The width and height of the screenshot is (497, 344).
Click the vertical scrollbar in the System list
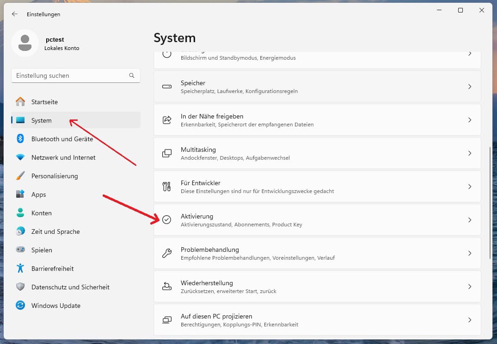pos(490,203)
